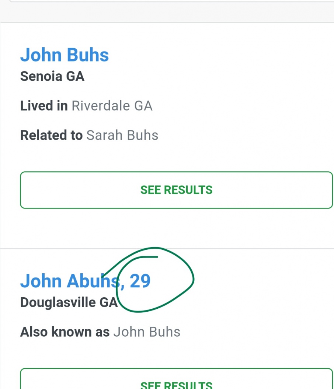Select the Sarah Buhs relative name
Viewport: 334px width, 389px height.
[x=122, y=135]
